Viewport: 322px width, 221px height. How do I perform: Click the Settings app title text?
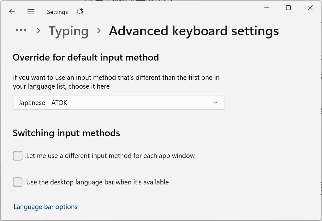click(x=57, y=12)
